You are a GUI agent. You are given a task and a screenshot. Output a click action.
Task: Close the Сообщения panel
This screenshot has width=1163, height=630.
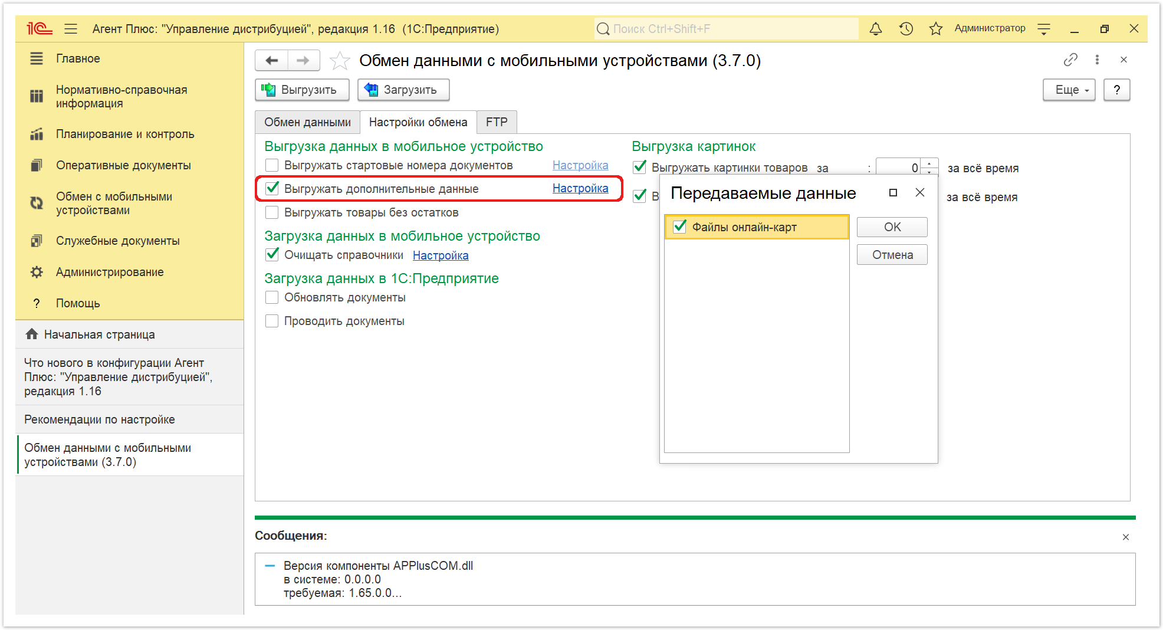pyautogui.click(x=1125, y=537)
